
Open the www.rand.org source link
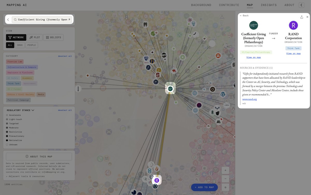click(250, 99)
